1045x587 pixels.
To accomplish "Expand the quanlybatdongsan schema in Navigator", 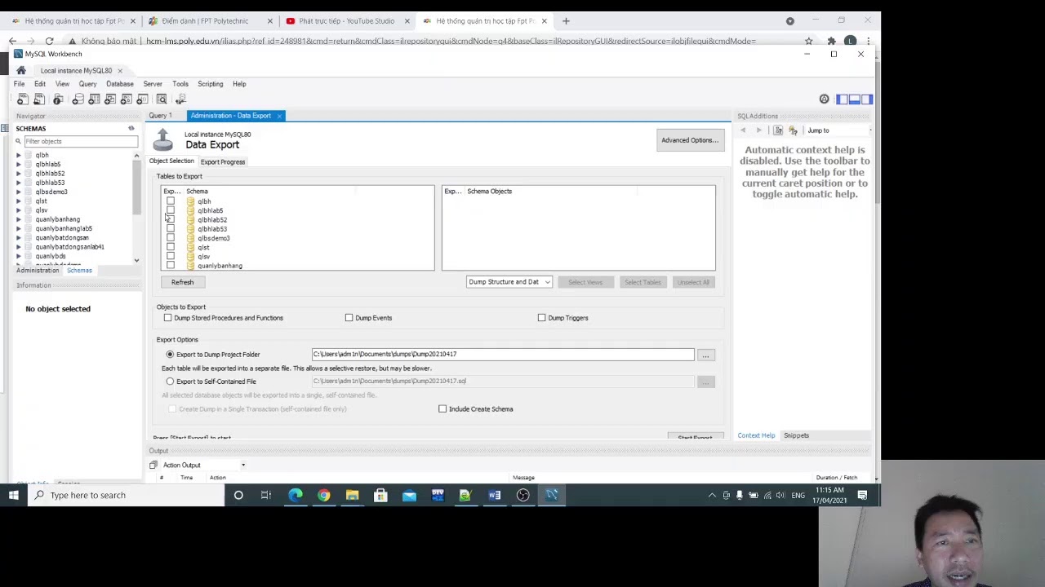I will pyautogui.click(x=19, y=237).
